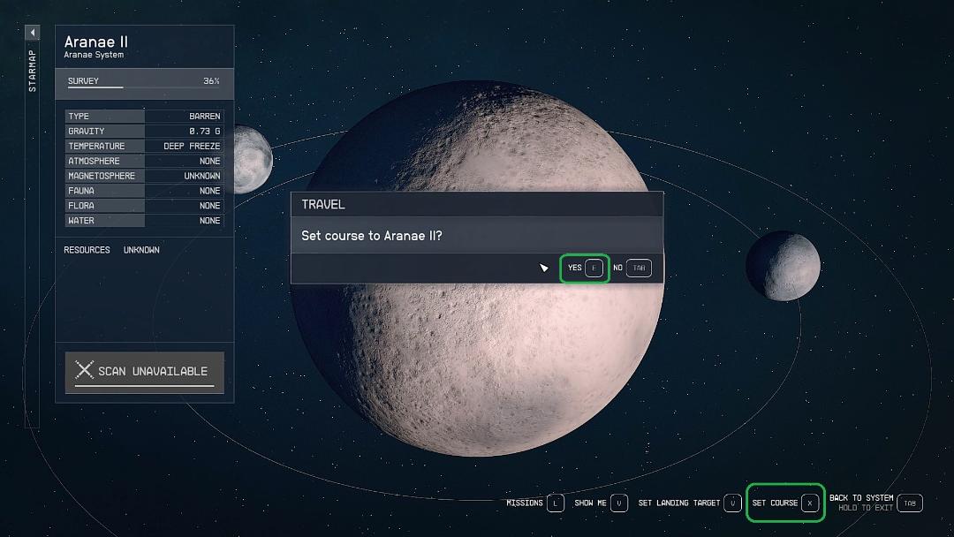The height and width of the screenshot is (537, 954).
Task: Click the V key icon for Show Me
Action: pos(618,503)
